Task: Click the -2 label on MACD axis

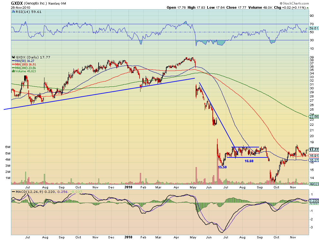Action: point(311,219)
